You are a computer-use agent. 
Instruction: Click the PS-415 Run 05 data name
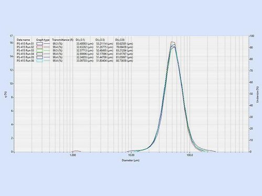coord(25,57)
